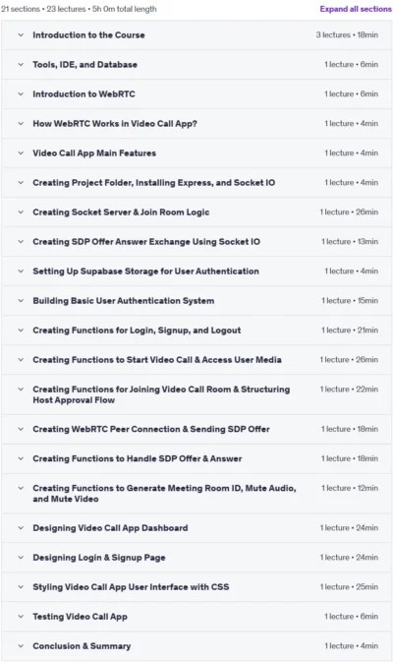Open Creating Socket Server & Join Room Logic
Screen dimensions: 393x662
[x=196, y=212]
